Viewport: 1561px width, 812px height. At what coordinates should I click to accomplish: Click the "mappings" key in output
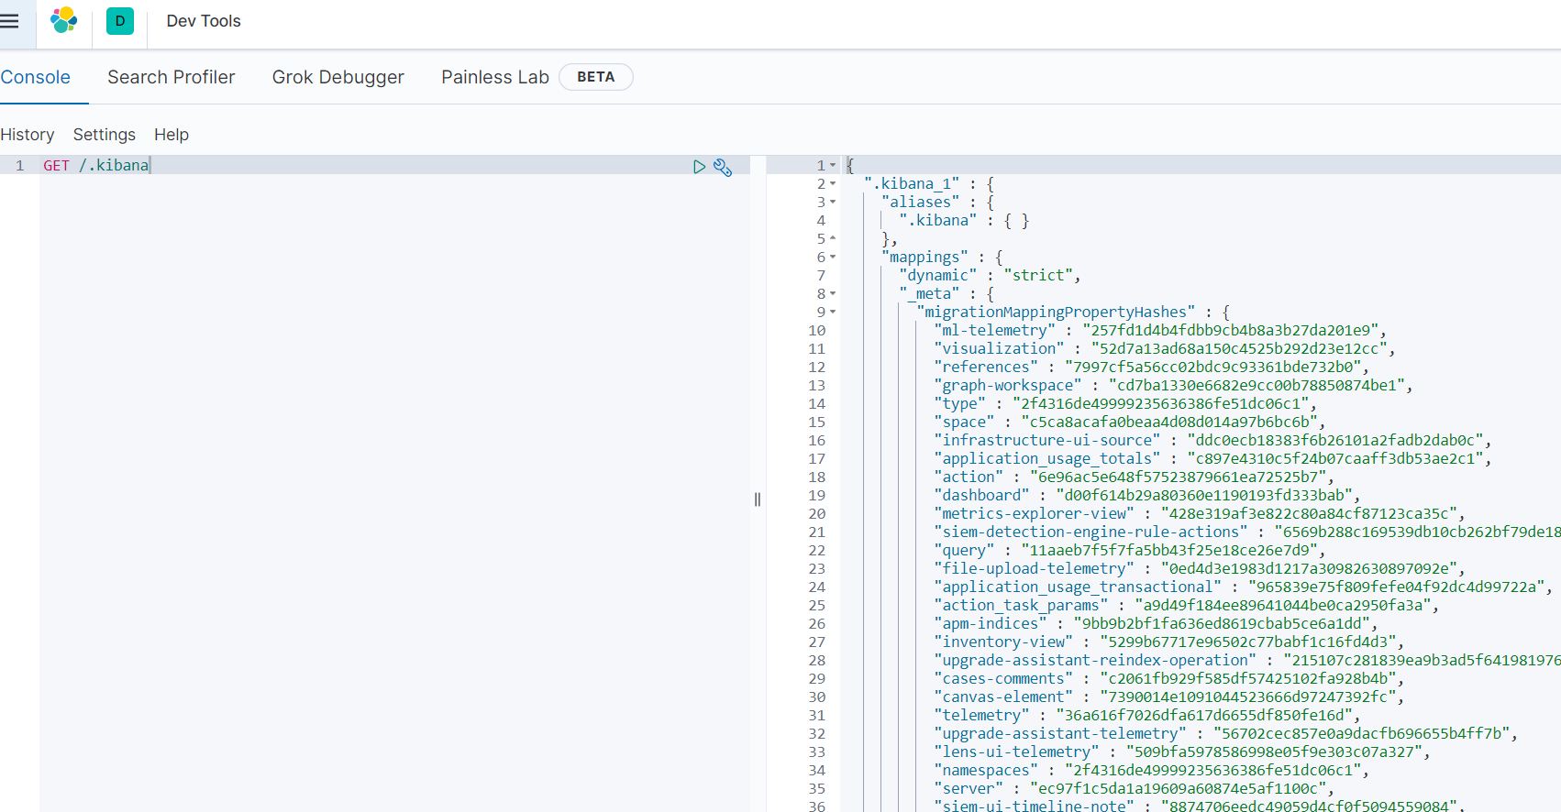click(x=925, y=257)
